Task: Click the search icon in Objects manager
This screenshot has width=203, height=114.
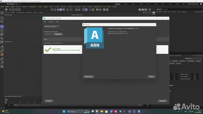Action: tap(195, 12)
